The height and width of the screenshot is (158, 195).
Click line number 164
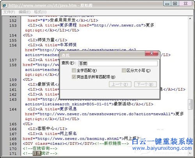[x=13, y=109]
